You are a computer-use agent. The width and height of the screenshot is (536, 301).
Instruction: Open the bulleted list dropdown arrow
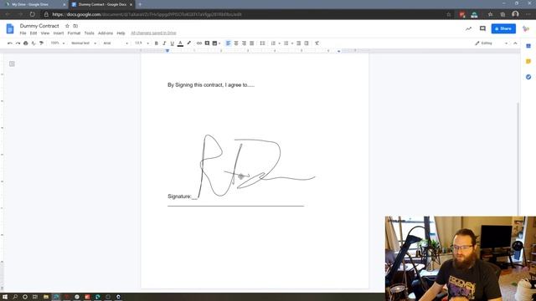292,43
